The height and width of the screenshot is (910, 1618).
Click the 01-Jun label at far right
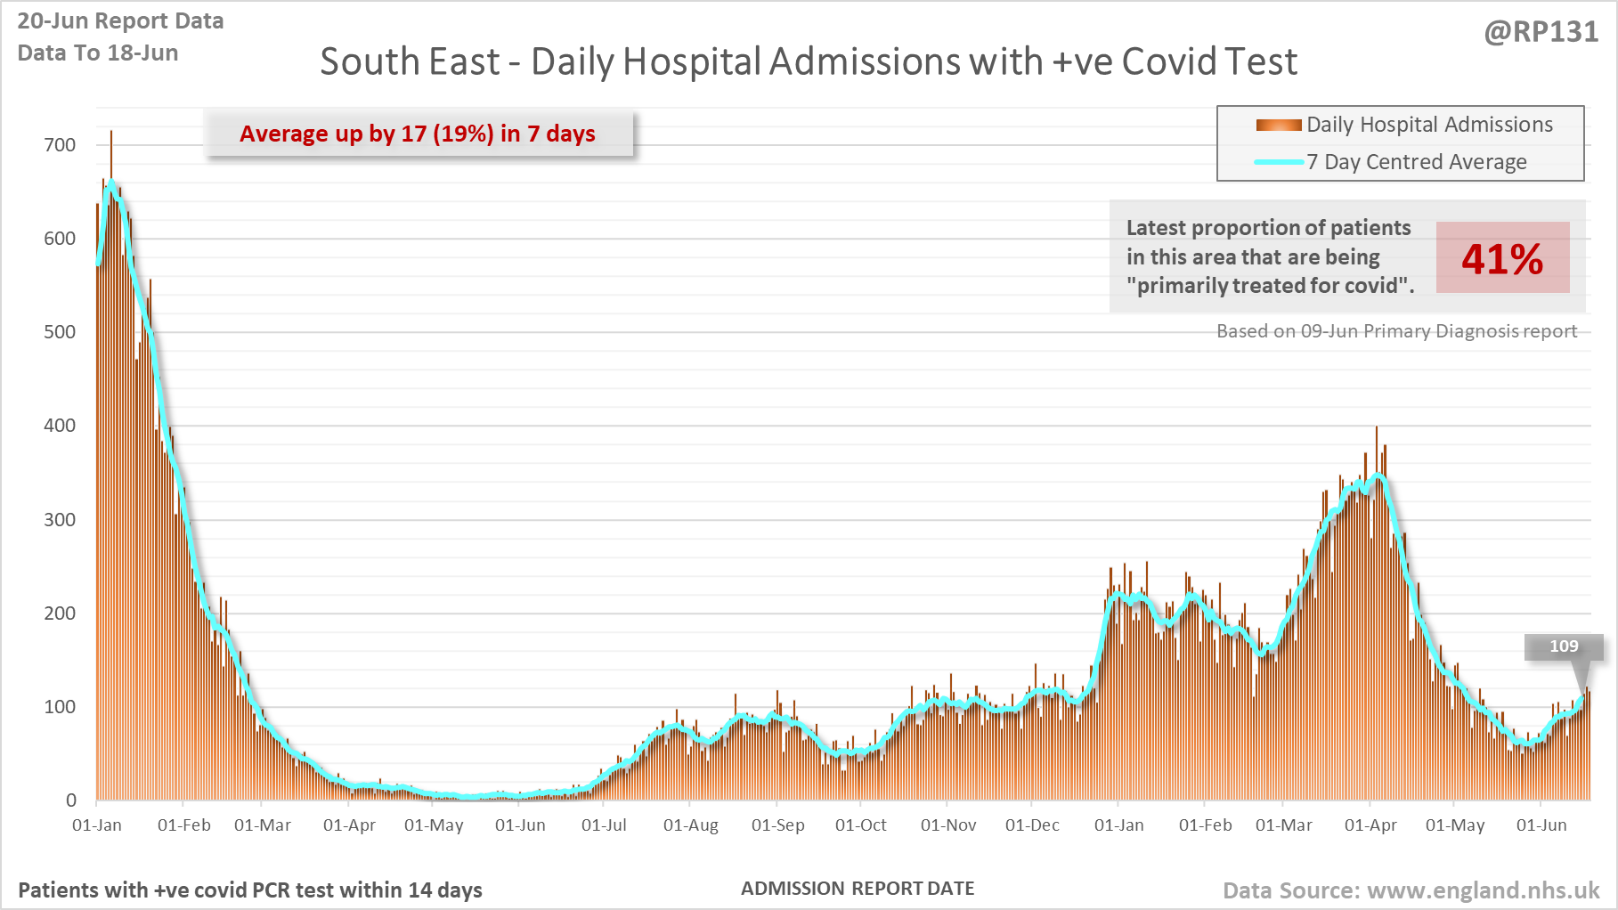(x=1541, y=825)
